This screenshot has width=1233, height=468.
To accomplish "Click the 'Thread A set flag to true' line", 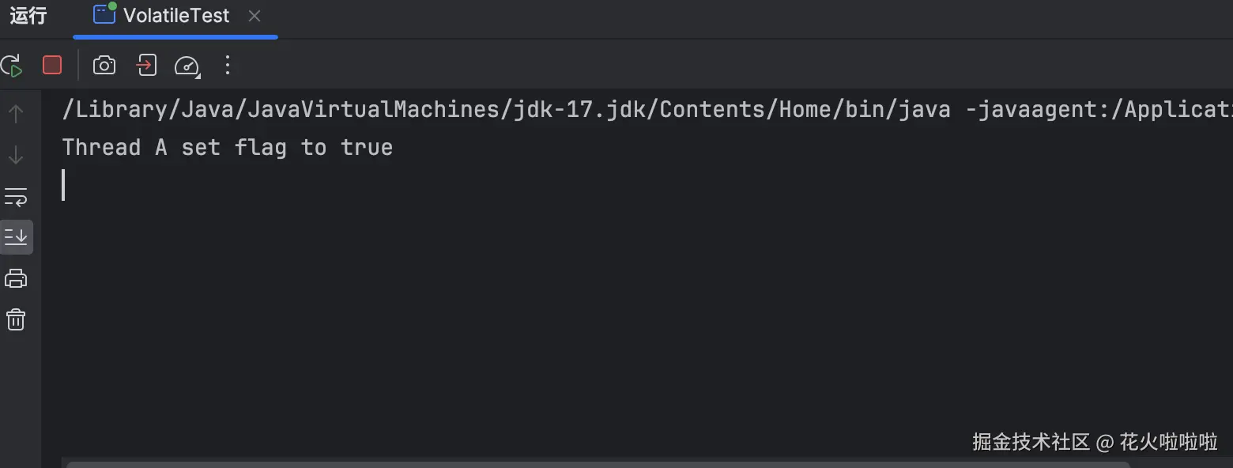I will 228,147.
